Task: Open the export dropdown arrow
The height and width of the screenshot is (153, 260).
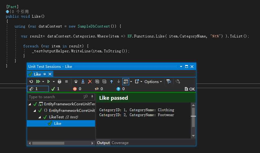Action: 141,81
